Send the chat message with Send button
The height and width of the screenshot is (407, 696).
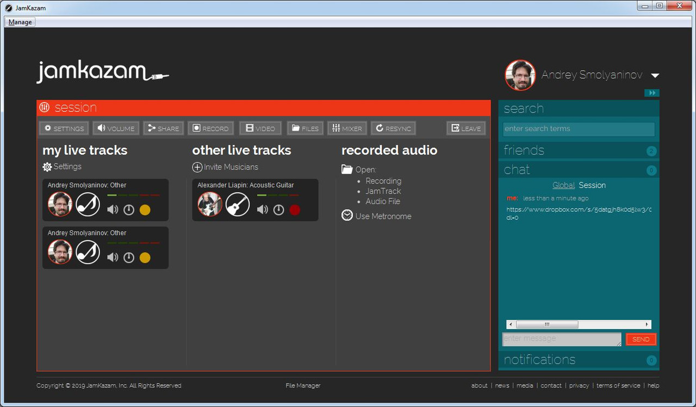click(641, 339)
